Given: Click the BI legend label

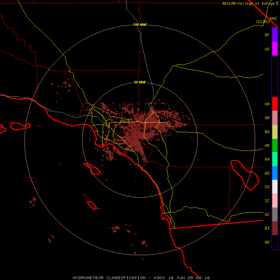Looking at the screenshot, I should pyautogui.click(x=267, y=228).
